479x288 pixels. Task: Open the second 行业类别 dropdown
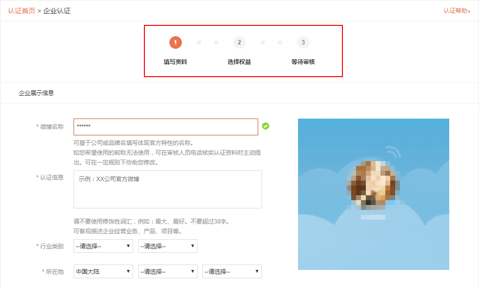(x=167, y=246)
